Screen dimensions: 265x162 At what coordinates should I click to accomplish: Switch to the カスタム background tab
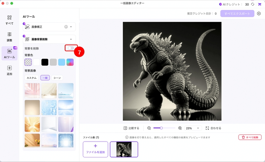[x=31, y=78]
